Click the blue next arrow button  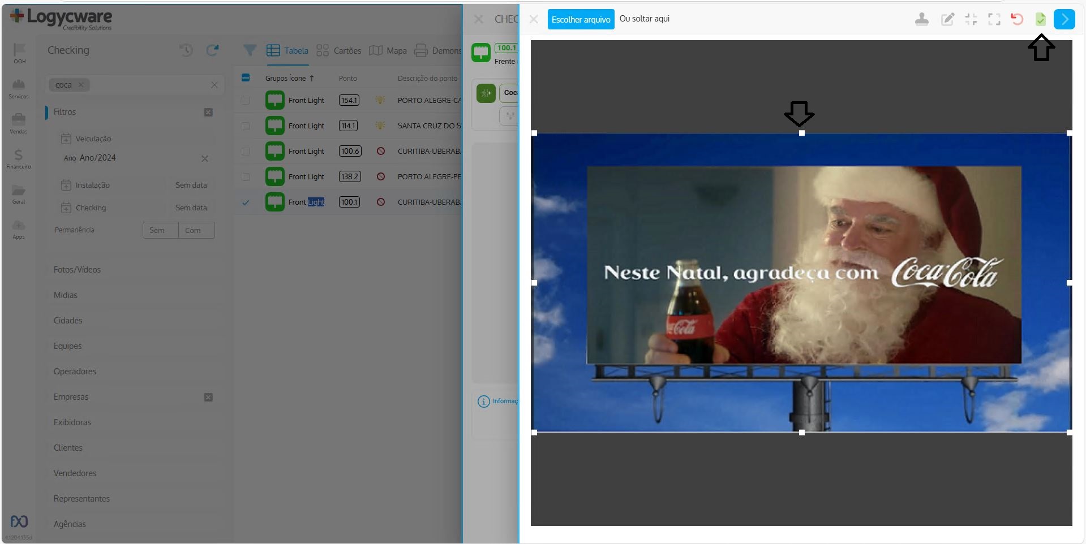tap(1064, 19)
